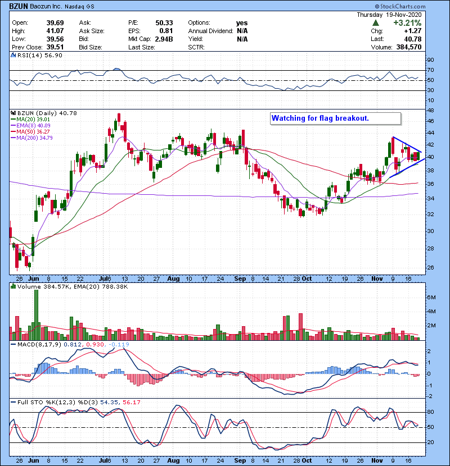Image resolution: width=450 pixels, height=466 pixels.
Task: Click the BZUN ticker symbol in the header
Action: click(19, 6)
